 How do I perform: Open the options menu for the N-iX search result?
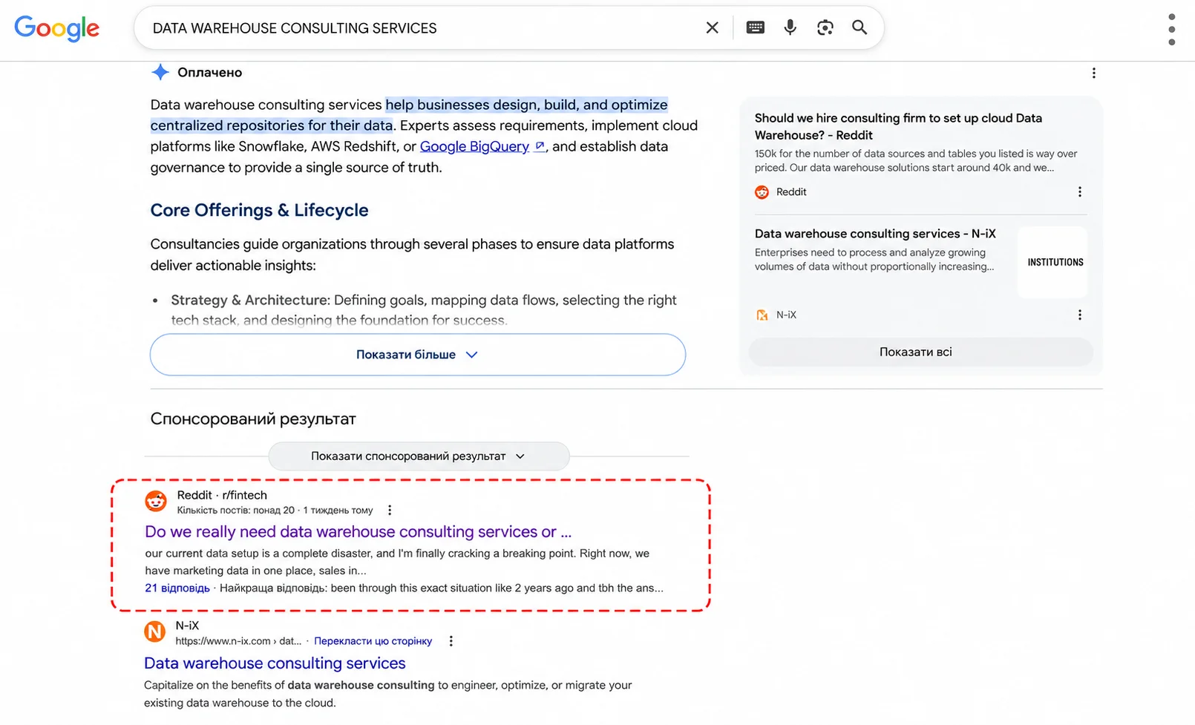[451, 641]
